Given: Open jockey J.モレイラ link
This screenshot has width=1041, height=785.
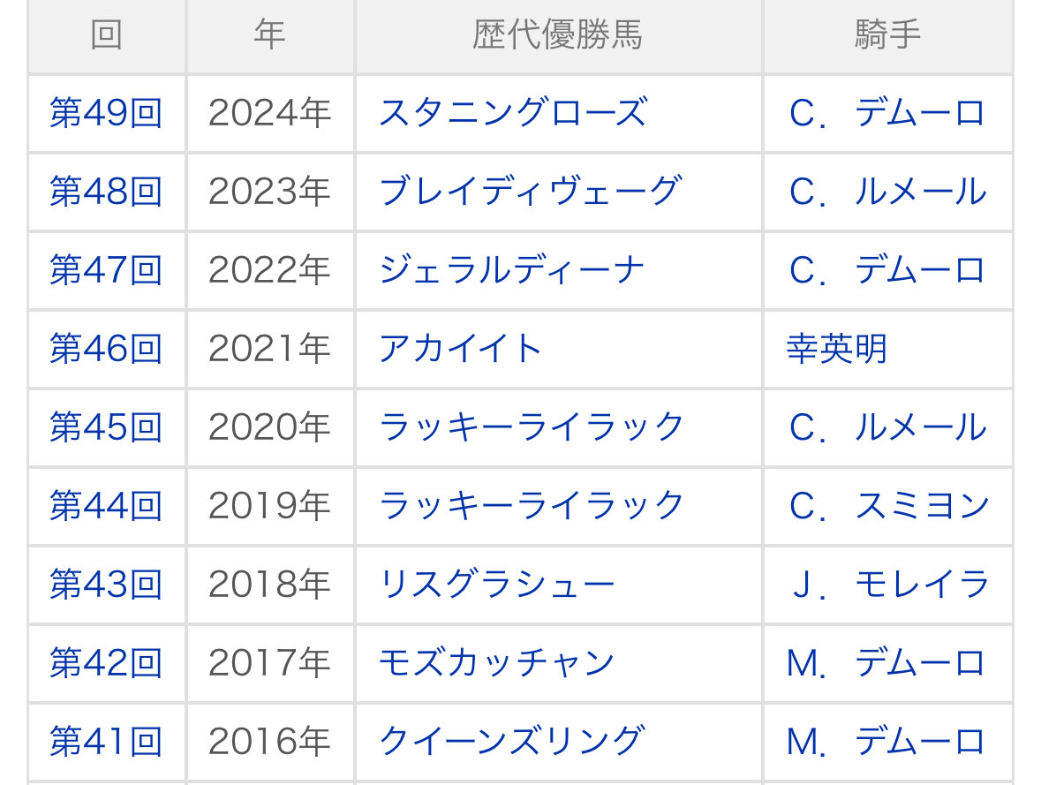Looking at the screenshot, I should [887, 585].
